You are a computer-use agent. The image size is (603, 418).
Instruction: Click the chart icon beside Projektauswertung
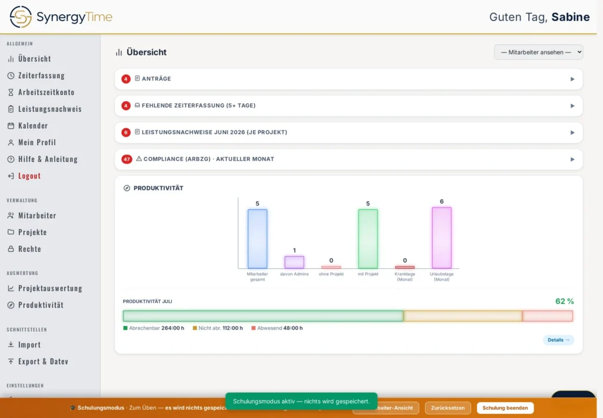[11, 288]
